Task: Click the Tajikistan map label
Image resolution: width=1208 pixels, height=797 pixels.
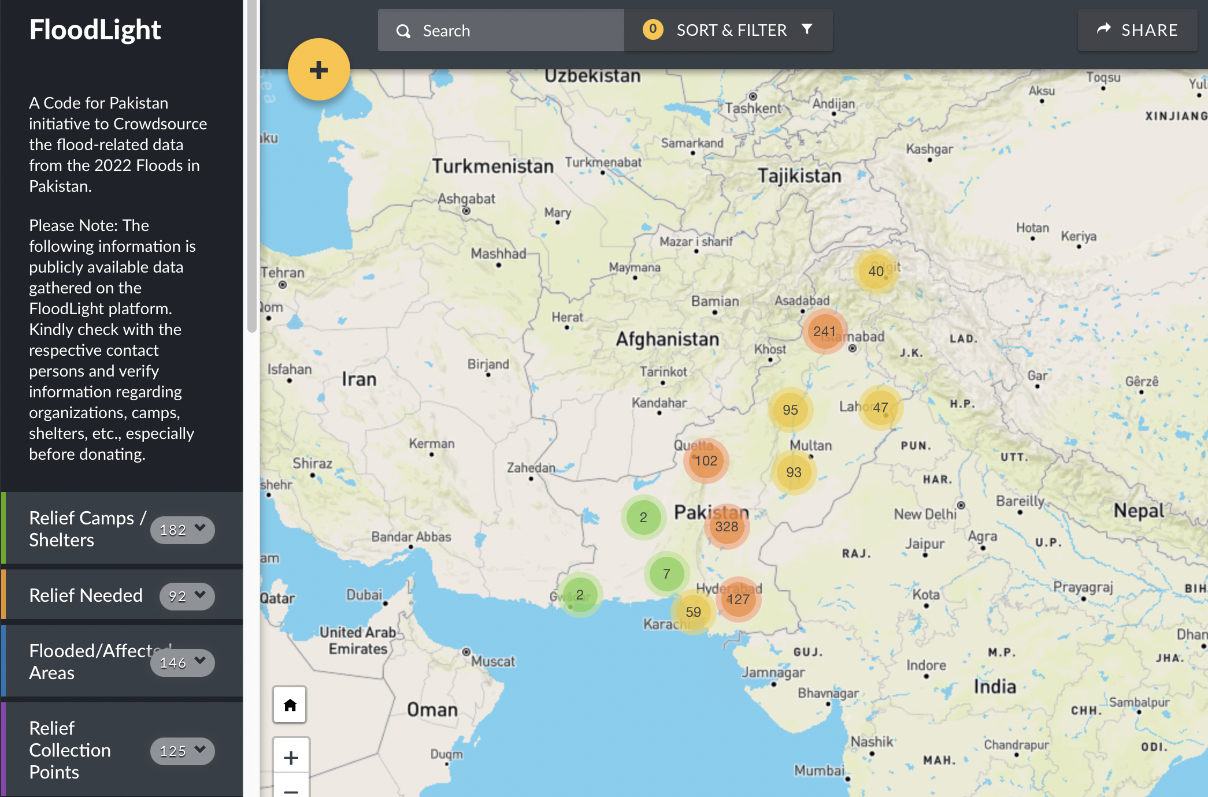Action: point(799,176)
